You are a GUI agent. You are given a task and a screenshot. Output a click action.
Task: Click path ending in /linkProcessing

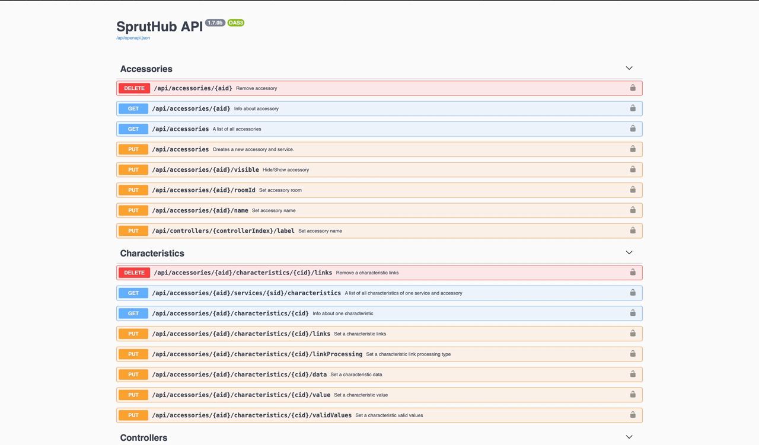coord(257,354)
